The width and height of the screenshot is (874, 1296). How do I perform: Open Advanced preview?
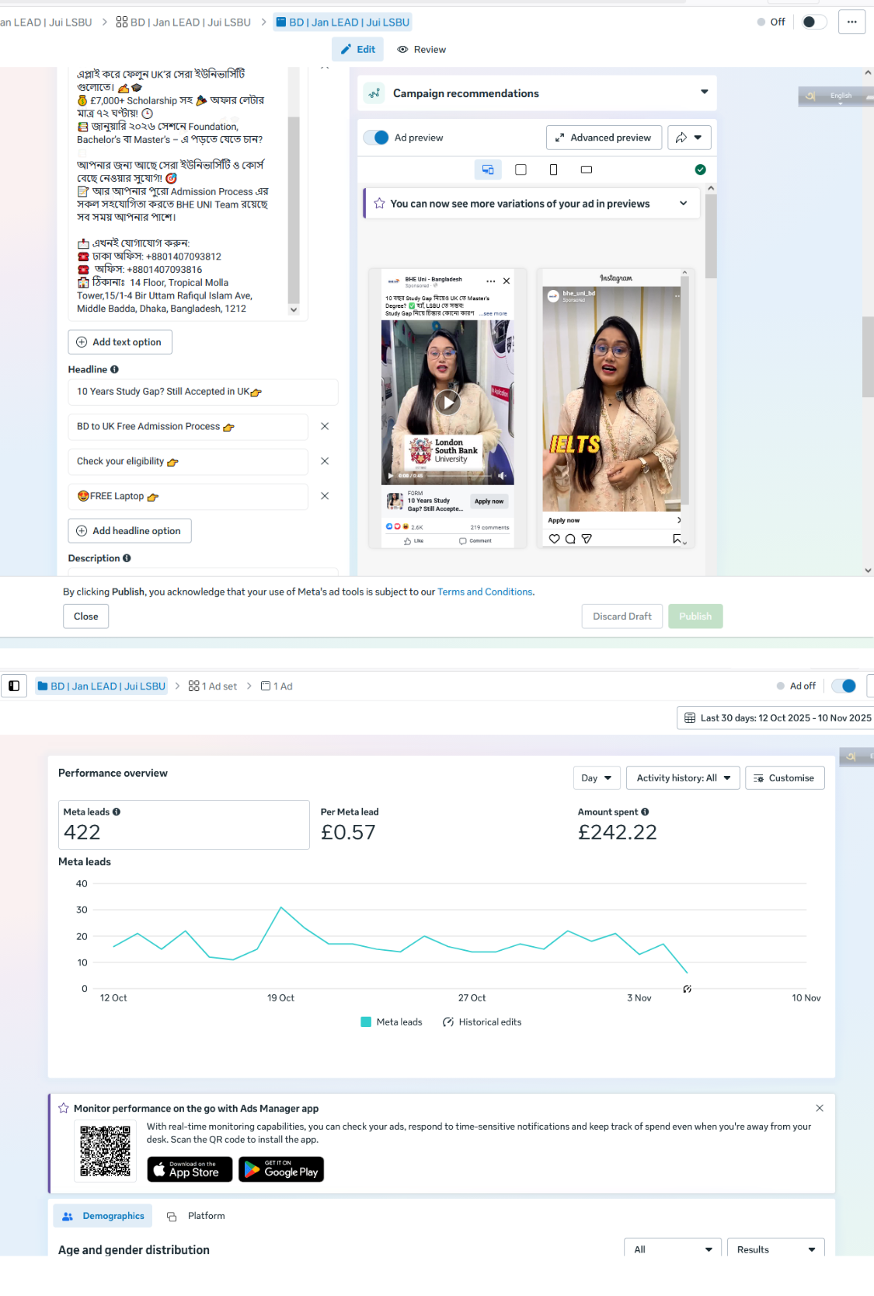tap(604, 138)
